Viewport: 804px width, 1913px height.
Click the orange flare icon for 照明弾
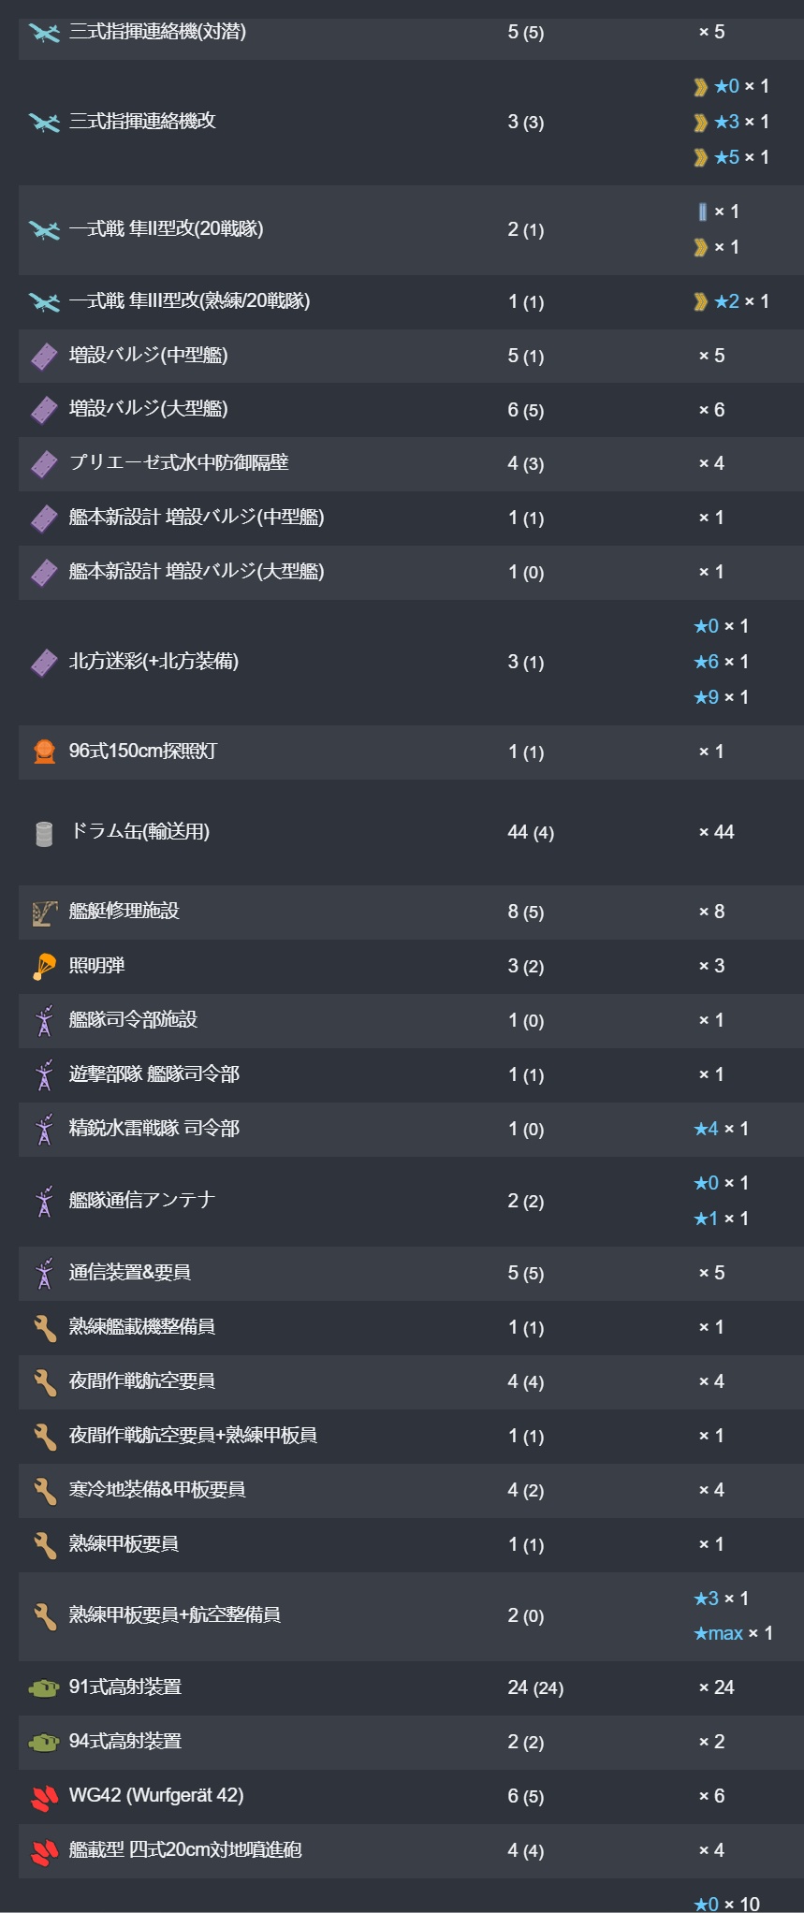(x=44, y=967)
